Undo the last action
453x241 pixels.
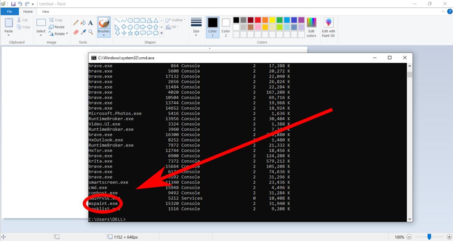pyautogui.click(x=20, y=3)
